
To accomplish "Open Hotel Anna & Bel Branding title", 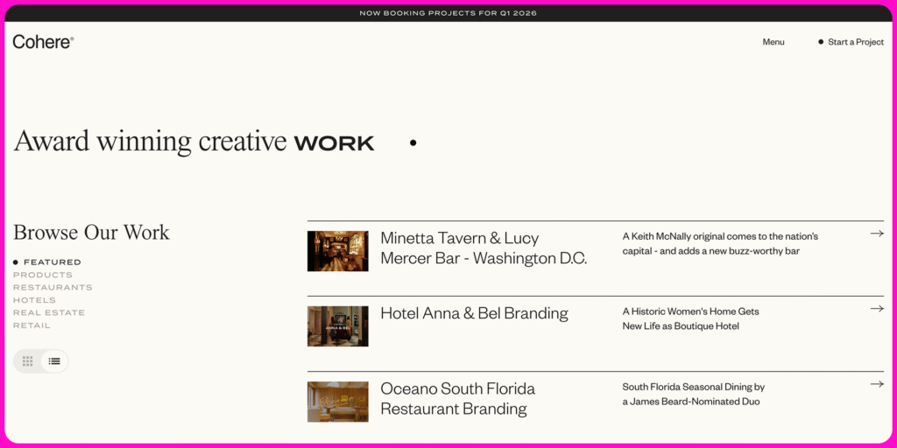I will (474, 313).
